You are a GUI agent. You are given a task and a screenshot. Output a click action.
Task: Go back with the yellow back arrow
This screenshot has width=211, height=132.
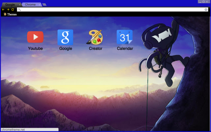[3, 10]
